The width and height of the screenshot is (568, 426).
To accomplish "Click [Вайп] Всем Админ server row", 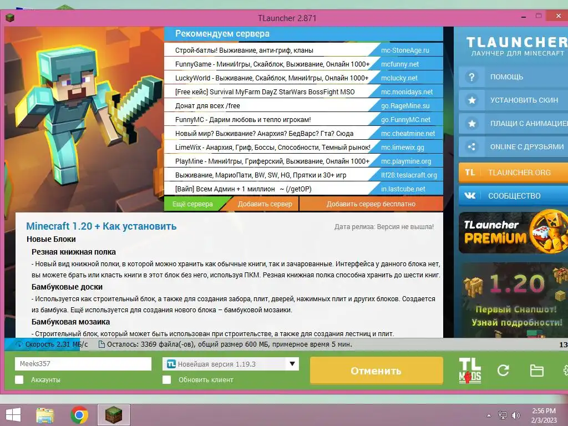I will (243, 189).
